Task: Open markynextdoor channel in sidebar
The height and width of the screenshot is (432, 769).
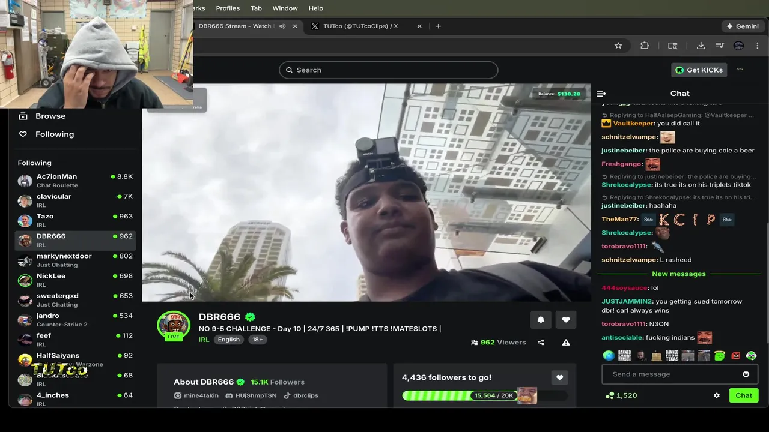Action: [x=76, y=260]
